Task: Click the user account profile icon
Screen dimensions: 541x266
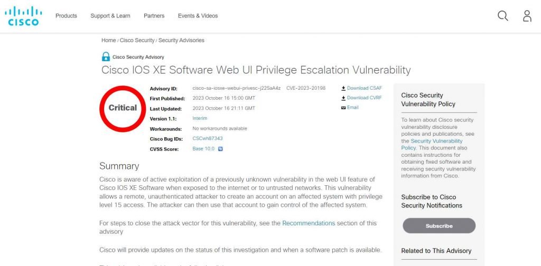Action: pos(527,16)
